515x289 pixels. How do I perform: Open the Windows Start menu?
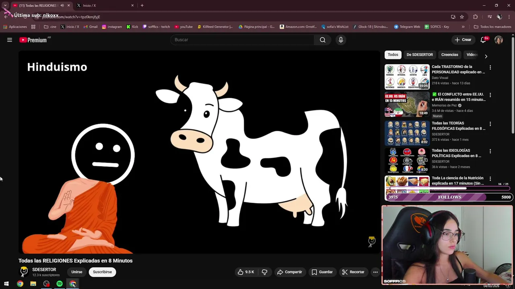coord(6,284)
